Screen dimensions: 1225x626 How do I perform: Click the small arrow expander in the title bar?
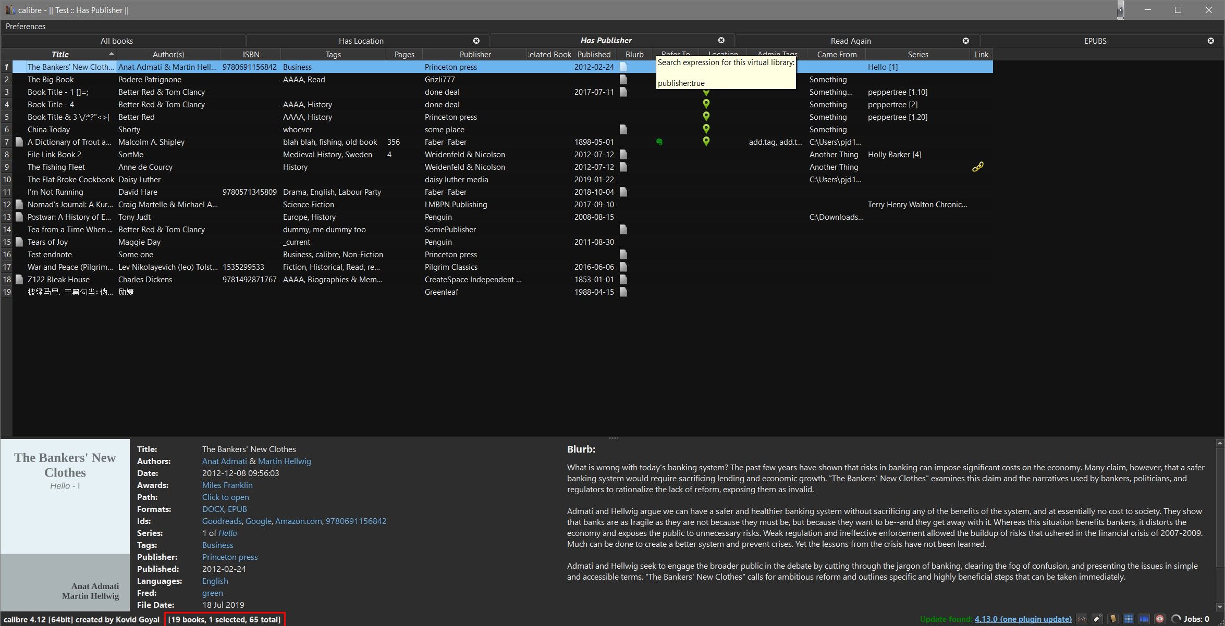(x=1120, y=10)
